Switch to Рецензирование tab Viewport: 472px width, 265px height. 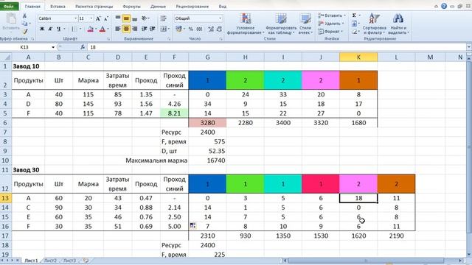(192, 7)
